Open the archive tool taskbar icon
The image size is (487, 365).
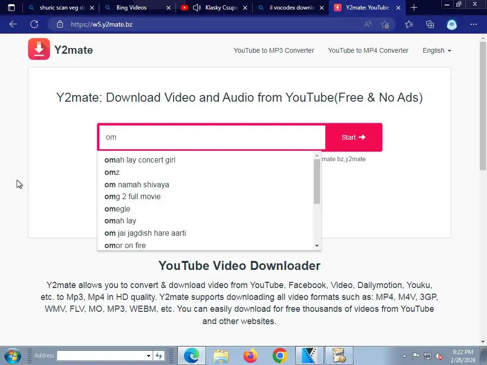[339, 355]
